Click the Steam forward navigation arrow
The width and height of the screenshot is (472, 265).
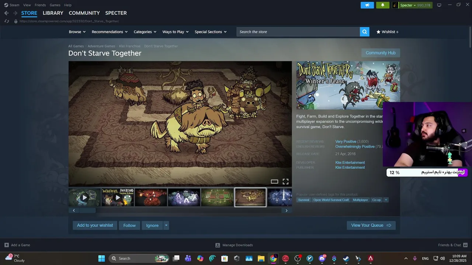pyautogui.click(x=15, y=13)
